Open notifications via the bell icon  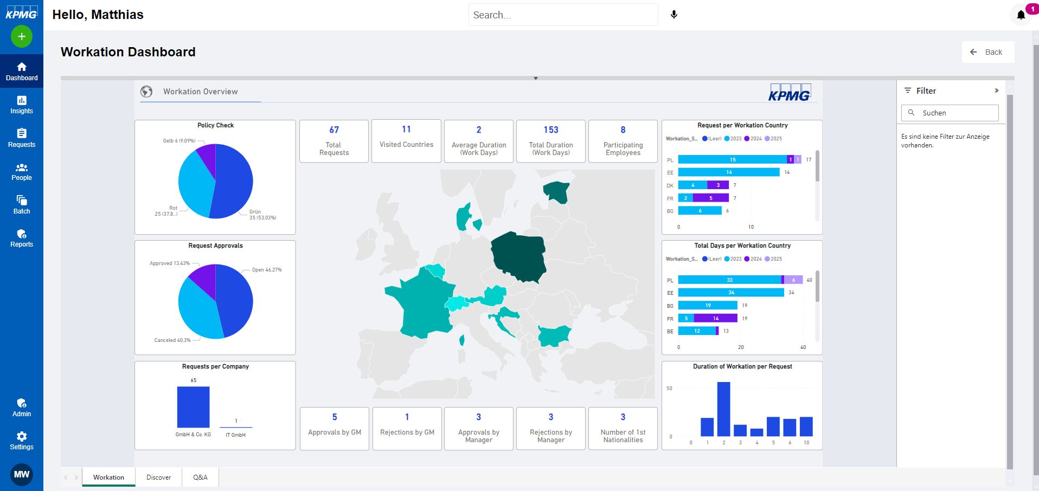[x=1021, y=15]
